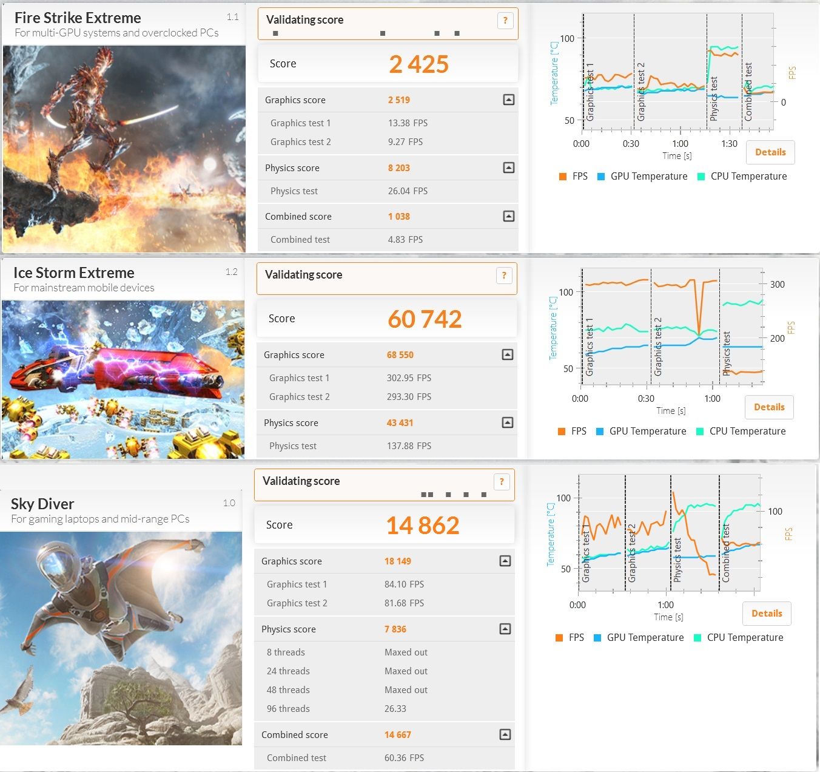Screen dimensions: 820x772
Task: Collapse Sky Diver Physics score threads list
Action: tap(505, 629)
